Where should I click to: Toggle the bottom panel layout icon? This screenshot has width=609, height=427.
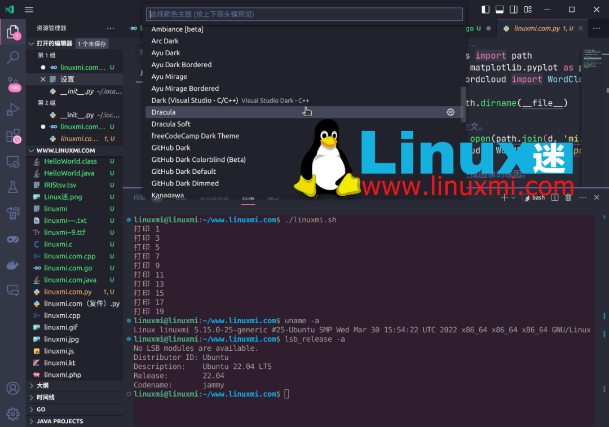click(500, 10)
